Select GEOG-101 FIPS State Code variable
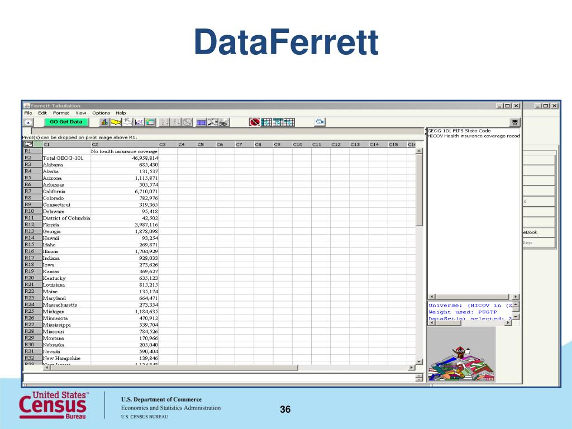The width and height of the screenshot is (572, 429). 459,131
